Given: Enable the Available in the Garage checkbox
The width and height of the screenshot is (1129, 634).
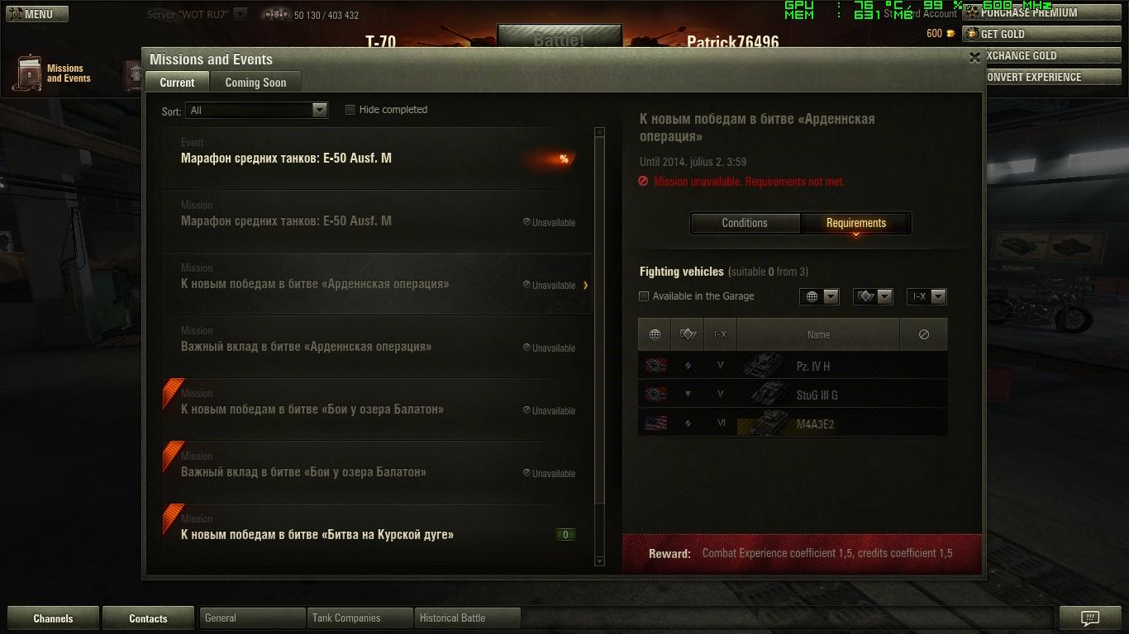Looking at the screenshot, I should tap(644, 296).
